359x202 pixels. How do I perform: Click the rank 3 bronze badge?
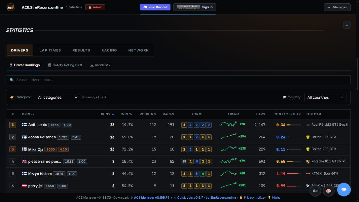pyautogui.click(x=12, y=149)
